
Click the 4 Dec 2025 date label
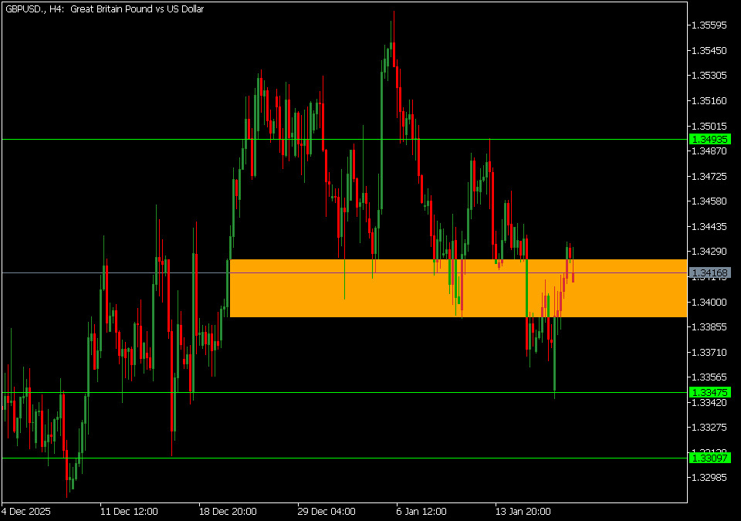[28, 511]
